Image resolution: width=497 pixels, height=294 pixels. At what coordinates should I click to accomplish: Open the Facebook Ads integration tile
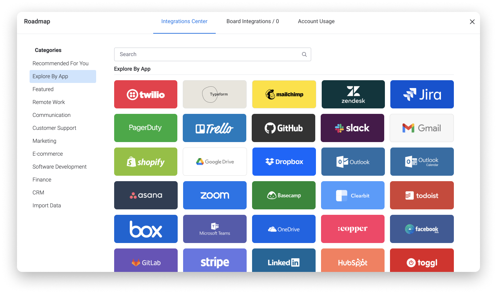[422, 229]
